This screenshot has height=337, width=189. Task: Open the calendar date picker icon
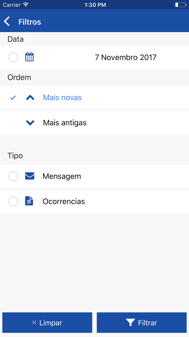click(x=29, y=57)
